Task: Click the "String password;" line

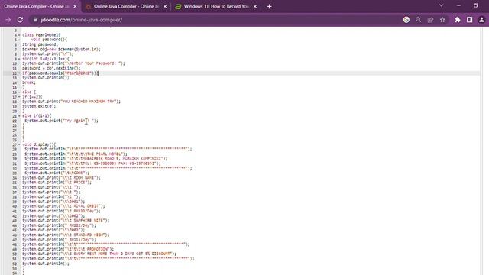Action: click(40, 44)
